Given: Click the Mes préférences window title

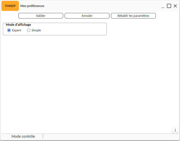Looking at the screenshot, I should [32, 6].
